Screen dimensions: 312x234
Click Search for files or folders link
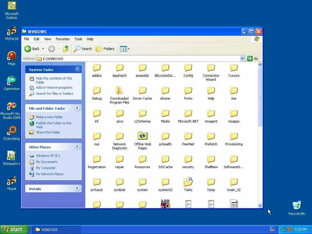pos(54,94)
